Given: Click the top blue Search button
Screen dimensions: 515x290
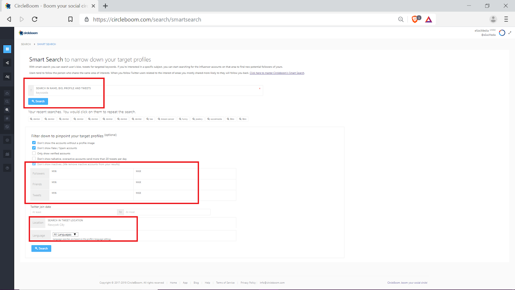Looking at the screenshot, I should (38, 101).
